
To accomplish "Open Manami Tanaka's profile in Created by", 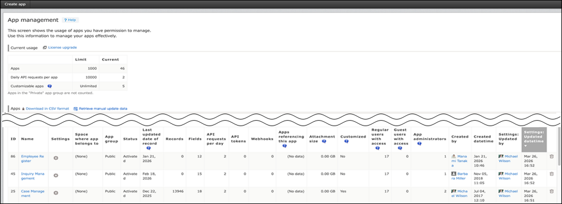I will (x=459, y=161).
